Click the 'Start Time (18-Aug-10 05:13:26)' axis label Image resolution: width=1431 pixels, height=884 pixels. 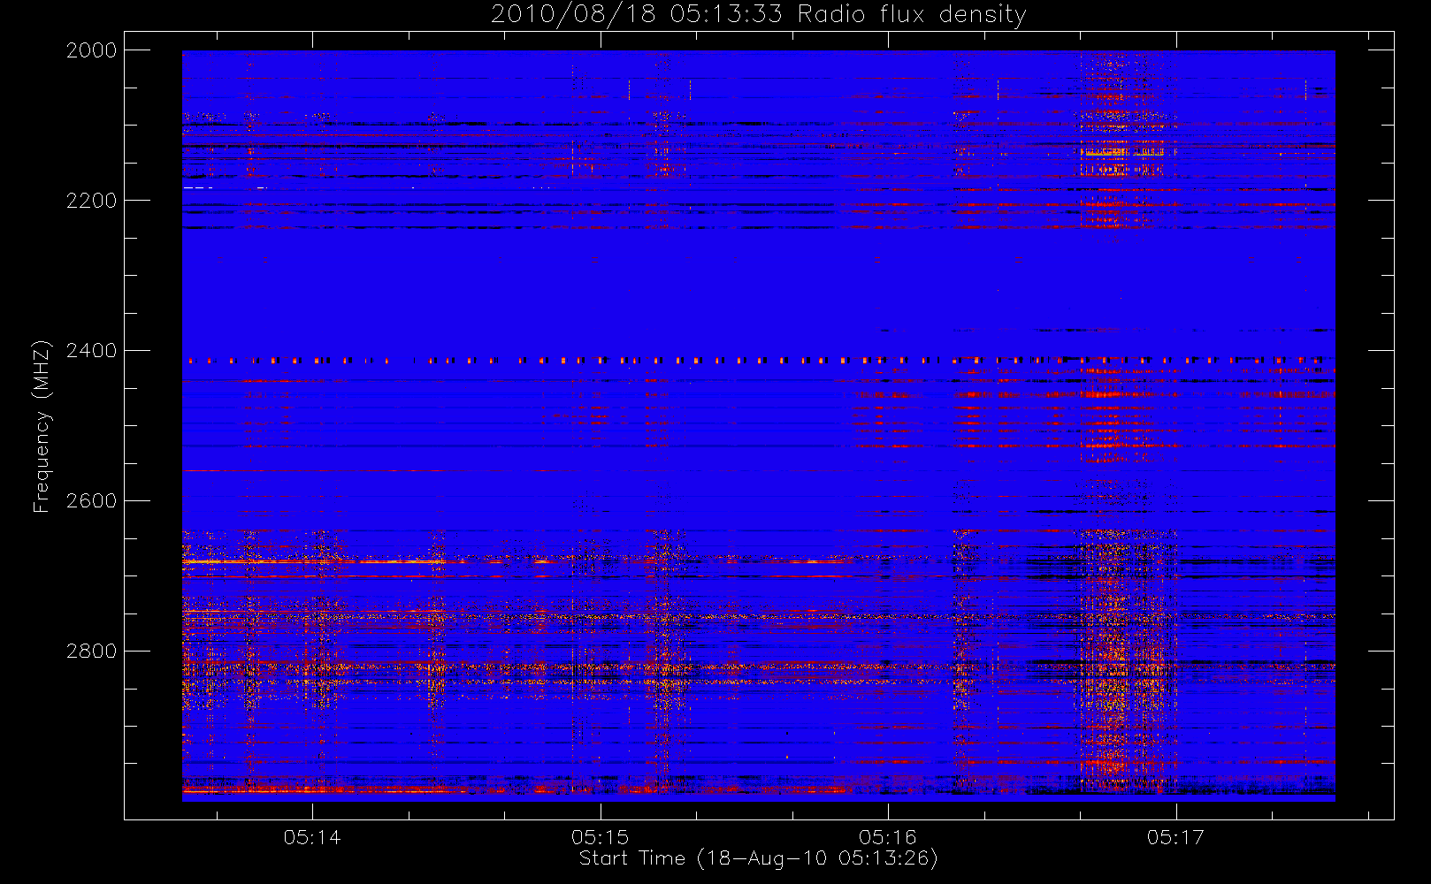tap(758, 858)
